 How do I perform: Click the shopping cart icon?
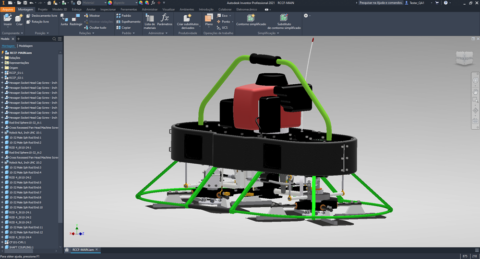(437, 3)
